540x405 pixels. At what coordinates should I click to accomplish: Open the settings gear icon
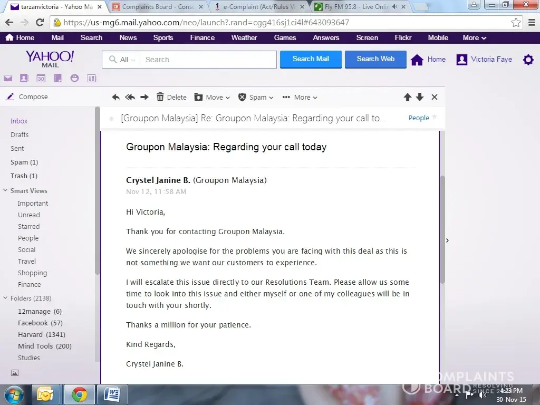(x=528, y=60)
